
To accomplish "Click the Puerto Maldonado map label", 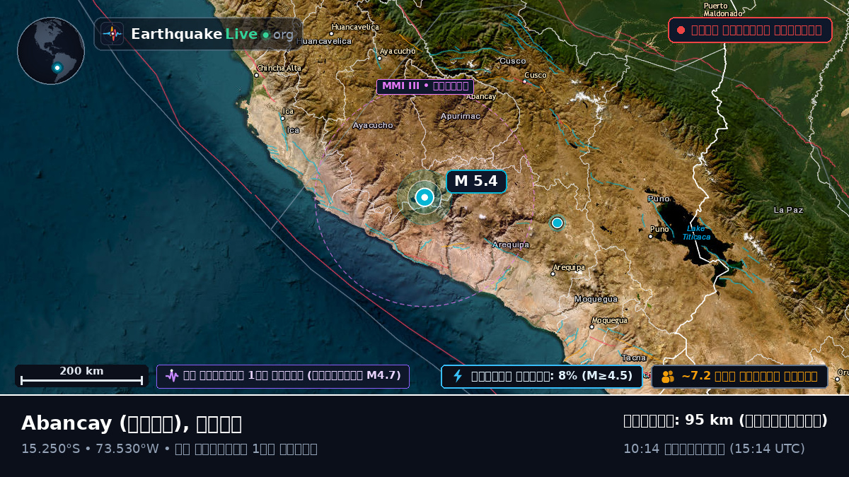I will point(723,9).
